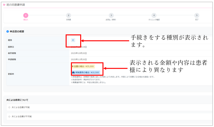
Task: Click the blue info icon beside 申請書の概要
Action: point(7,31)
